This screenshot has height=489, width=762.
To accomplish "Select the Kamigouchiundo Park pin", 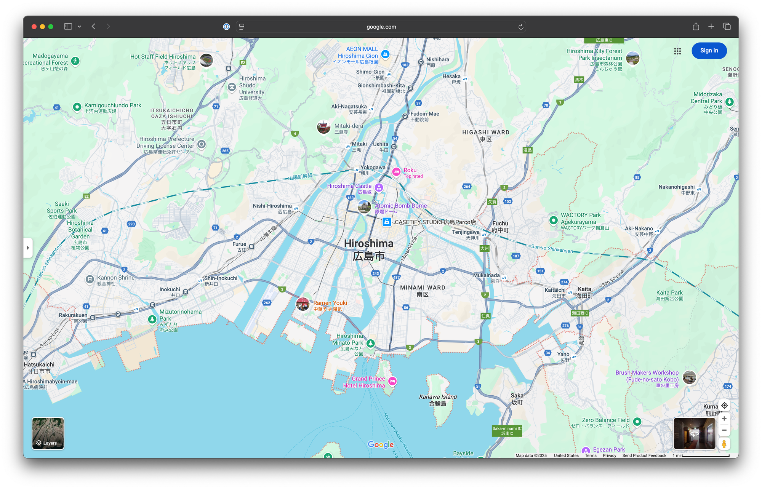I will click(77, 107).
